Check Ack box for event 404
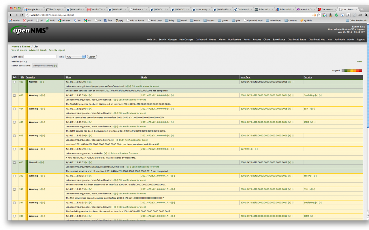The image size is (369, 230). (14, 109)
